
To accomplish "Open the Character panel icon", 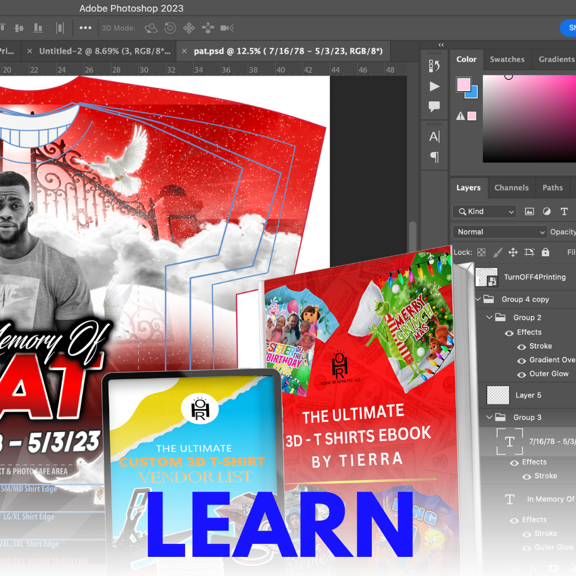I will point(434,137).
